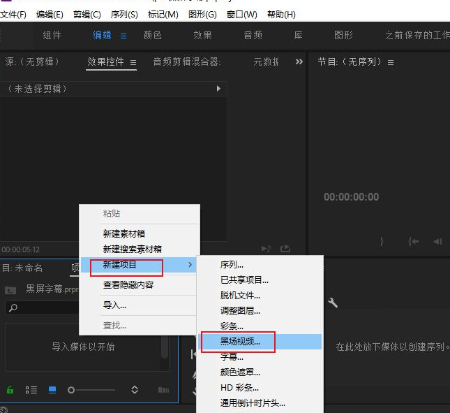
Task: Click the 00:00:05:12 timecode
Action: 20,249
